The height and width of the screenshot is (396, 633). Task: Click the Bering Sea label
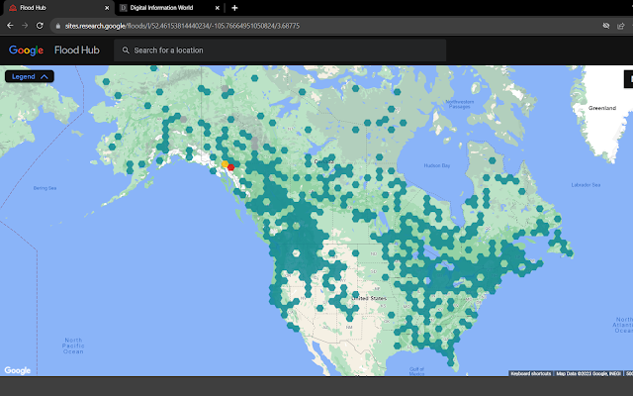[45, 188]
